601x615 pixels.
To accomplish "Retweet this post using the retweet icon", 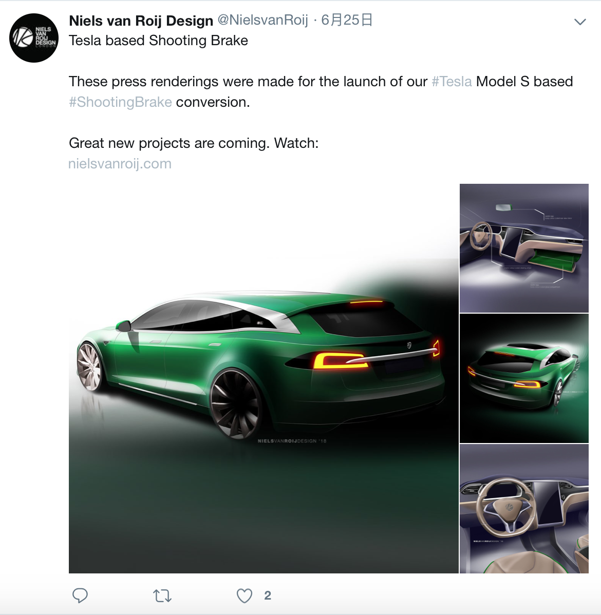I will tap(162, 596).
